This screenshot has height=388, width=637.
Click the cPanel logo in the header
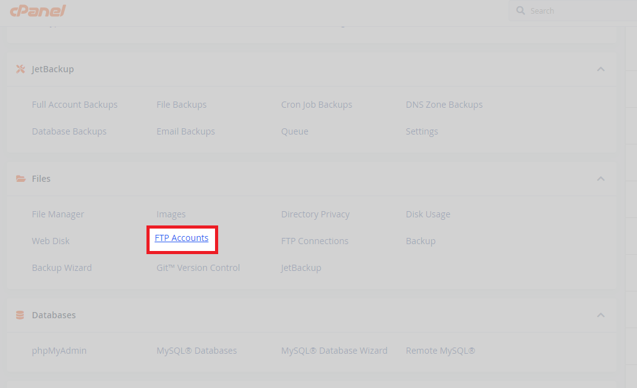click(x=37, y=11)
